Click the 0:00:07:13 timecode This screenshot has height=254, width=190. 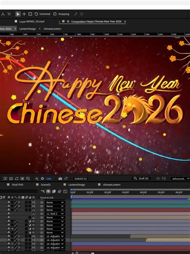(x=81, y=179)
